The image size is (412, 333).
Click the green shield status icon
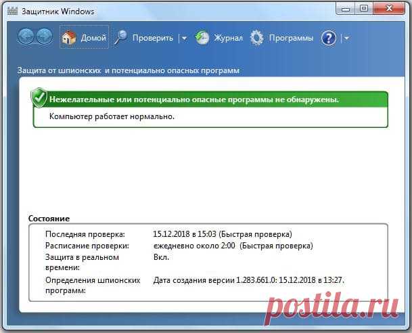(x=38, y=99)
